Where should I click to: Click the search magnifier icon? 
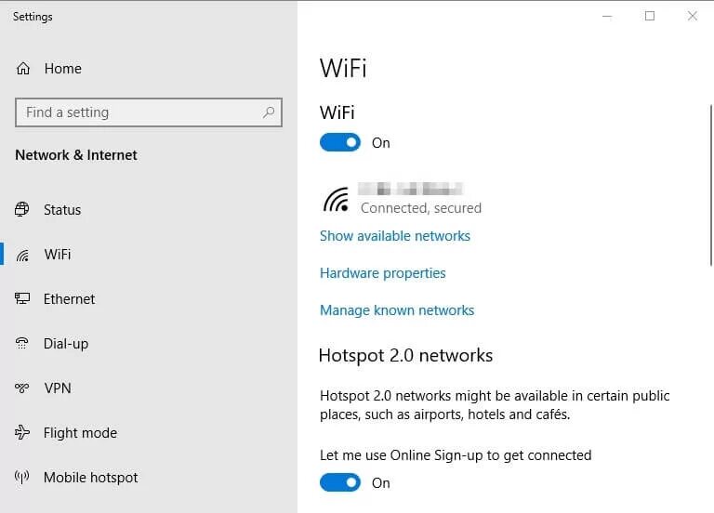269,112
